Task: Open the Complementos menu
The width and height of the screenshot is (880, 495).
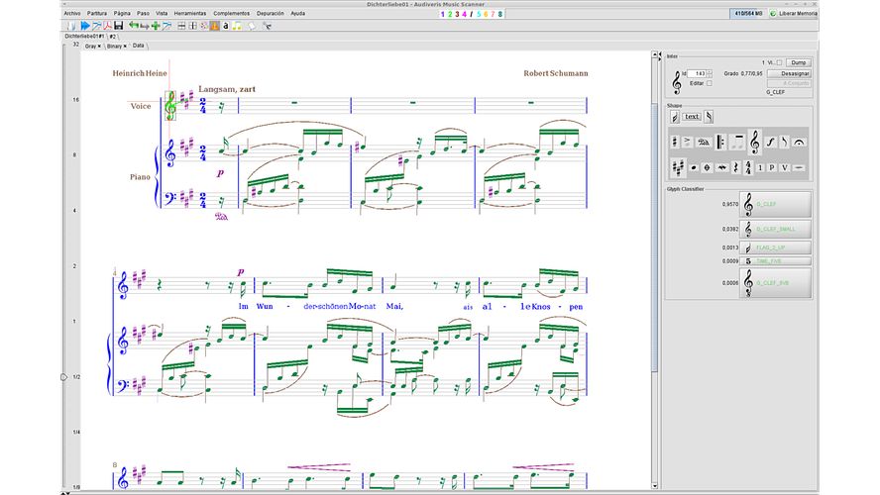Action: point(231,13)
